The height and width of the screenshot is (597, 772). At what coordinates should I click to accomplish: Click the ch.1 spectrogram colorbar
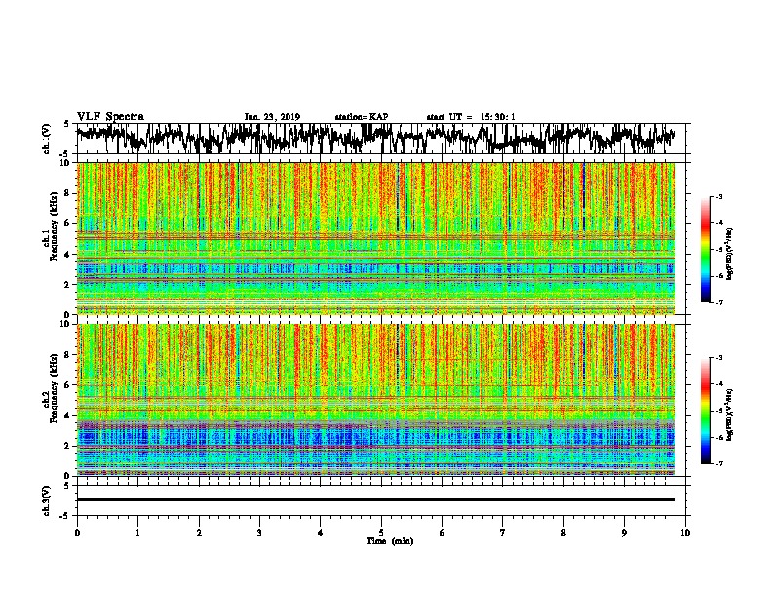pyautogui.click(x=705, y=250)
